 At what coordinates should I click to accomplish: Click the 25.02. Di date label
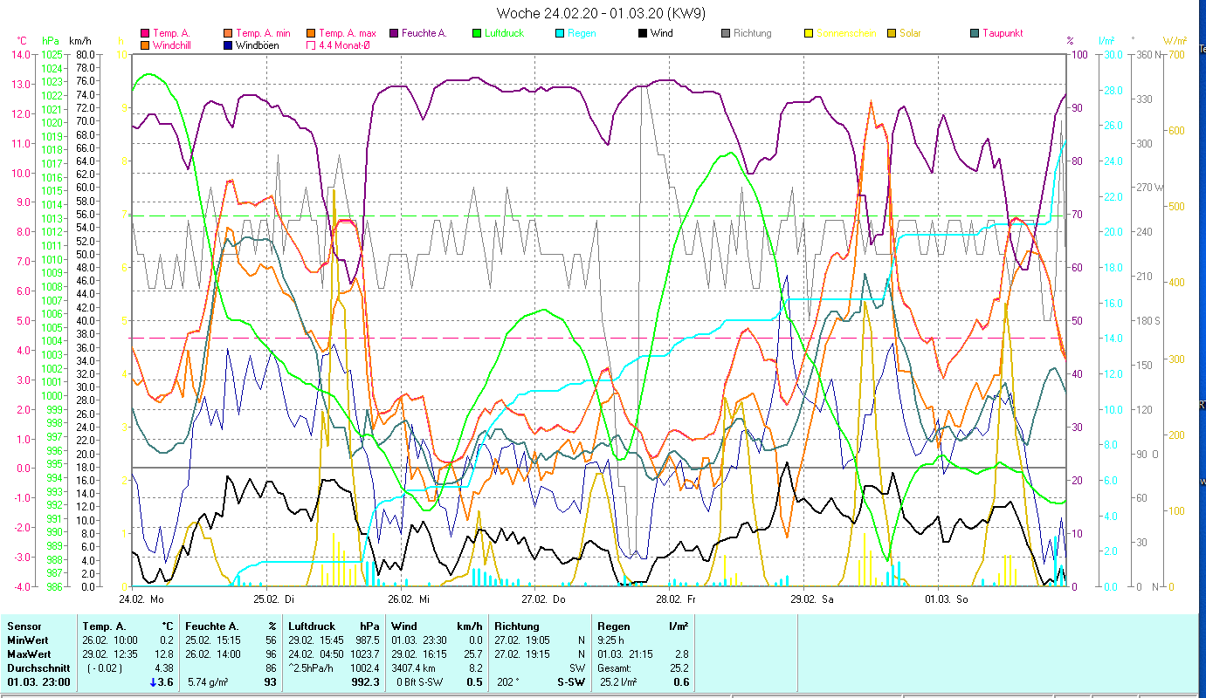(x=275, y=599)
